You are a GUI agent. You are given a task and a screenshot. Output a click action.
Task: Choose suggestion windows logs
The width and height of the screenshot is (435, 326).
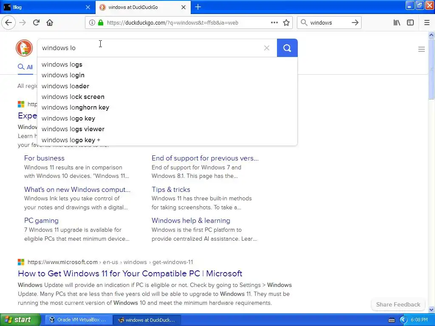[x=167, y=65]
